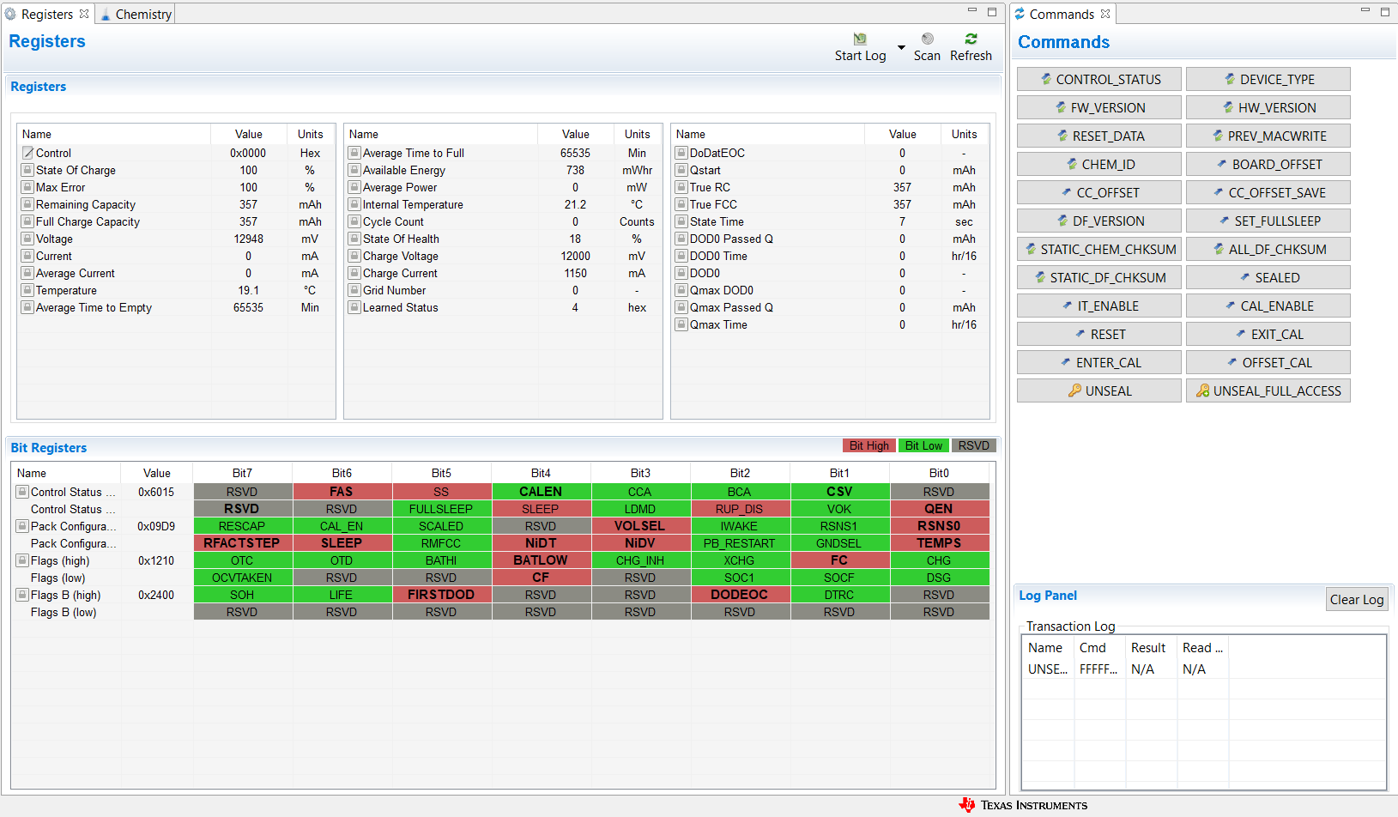Run the RESET_DATA command
1398x817 pixels.
coord(1099,136)
